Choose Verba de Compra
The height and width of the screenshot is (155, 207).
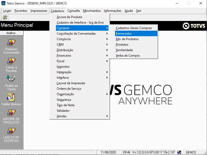coord(136,56)
